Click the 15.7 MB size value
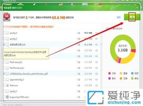Screen dimensions: 143x106 tap(88, 80)
